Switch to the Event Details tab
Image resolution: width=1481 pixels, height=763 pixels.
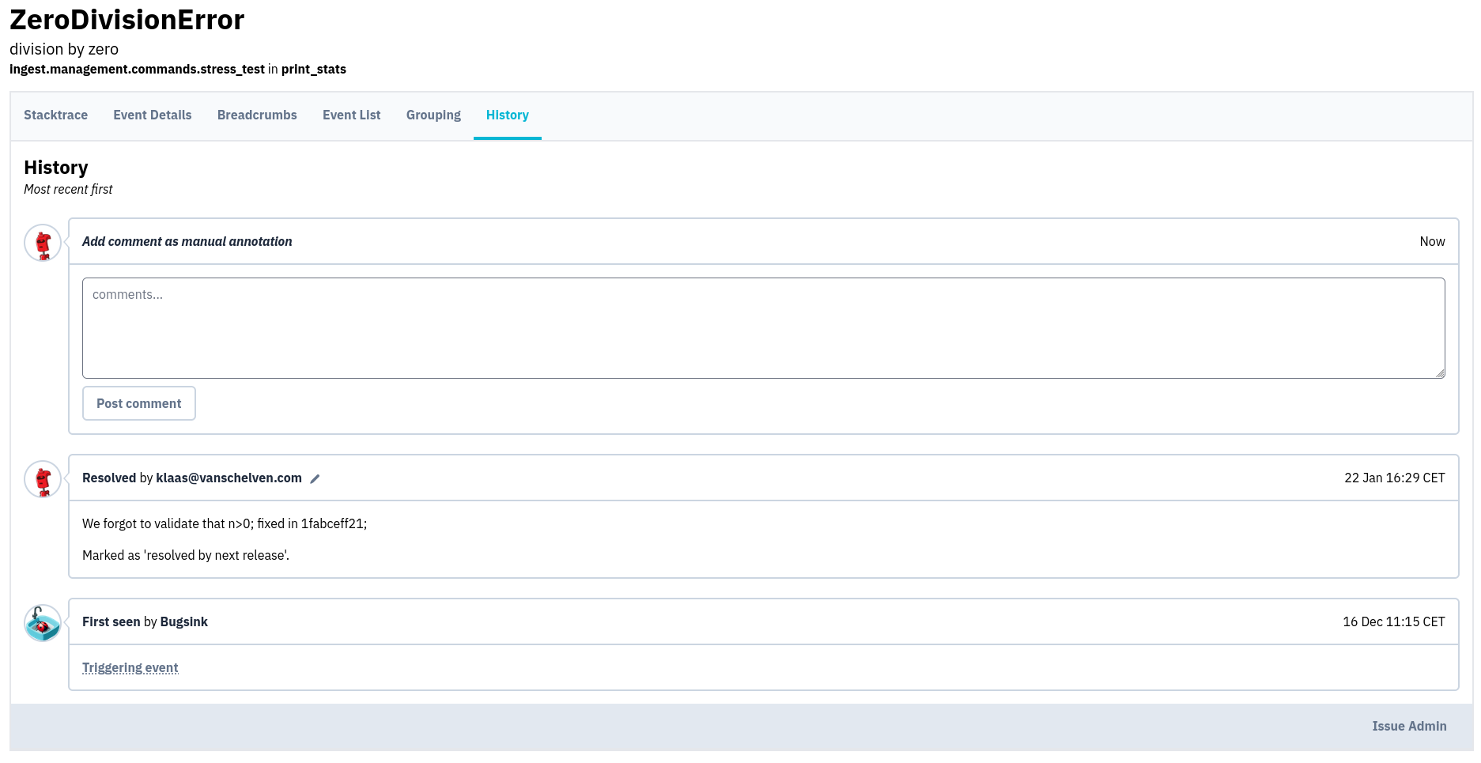[153, 115]
